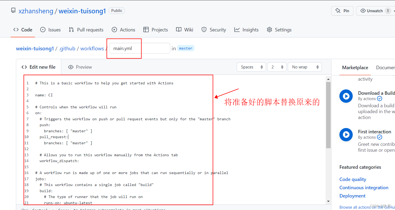Click the Wiki book icon
Screen dimensions: 395x210
[178, 30]
